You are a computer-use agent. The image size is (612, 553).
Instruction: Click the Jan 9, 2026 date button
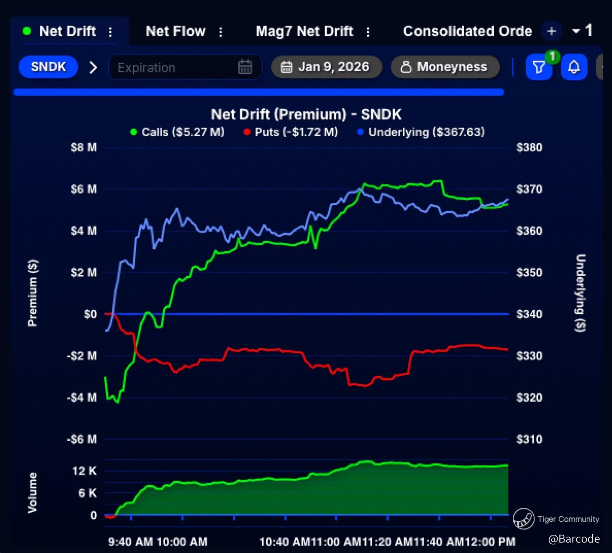pyautogui.click(x=326, y=67)
